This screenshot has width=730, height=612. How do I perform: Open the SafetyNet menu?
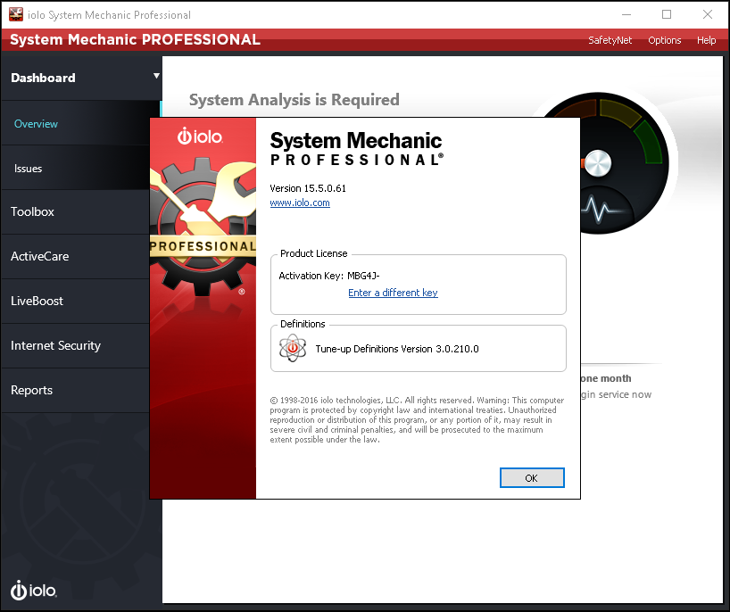(610, 40)
